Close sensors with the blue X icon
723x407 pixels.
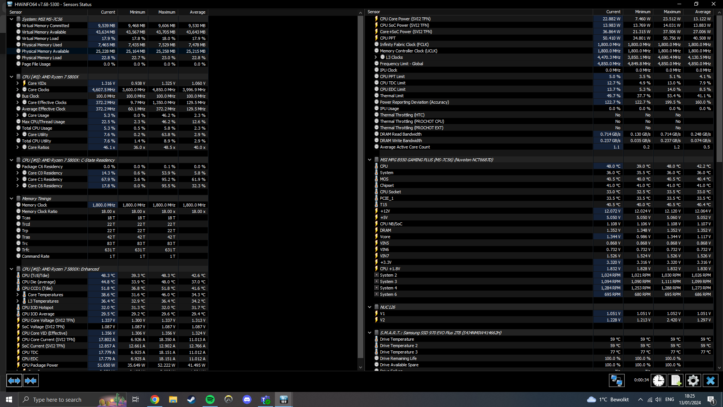(x=710, y=381)
